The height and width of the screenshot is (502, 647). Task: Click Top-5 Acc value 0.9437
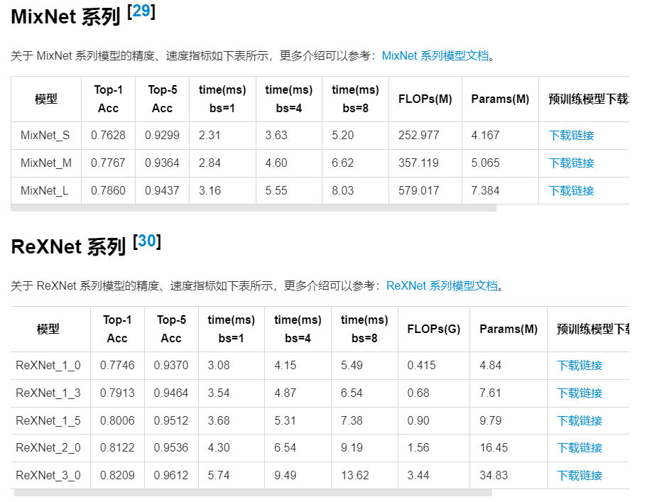tap(162, 190)
